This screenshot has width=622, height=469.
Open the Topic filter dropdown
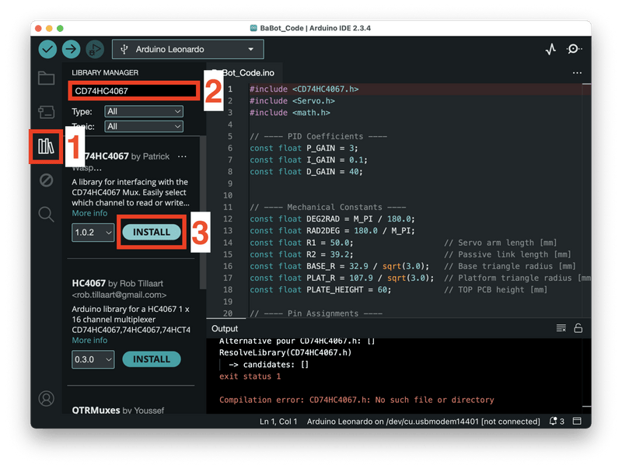point(144,126)
